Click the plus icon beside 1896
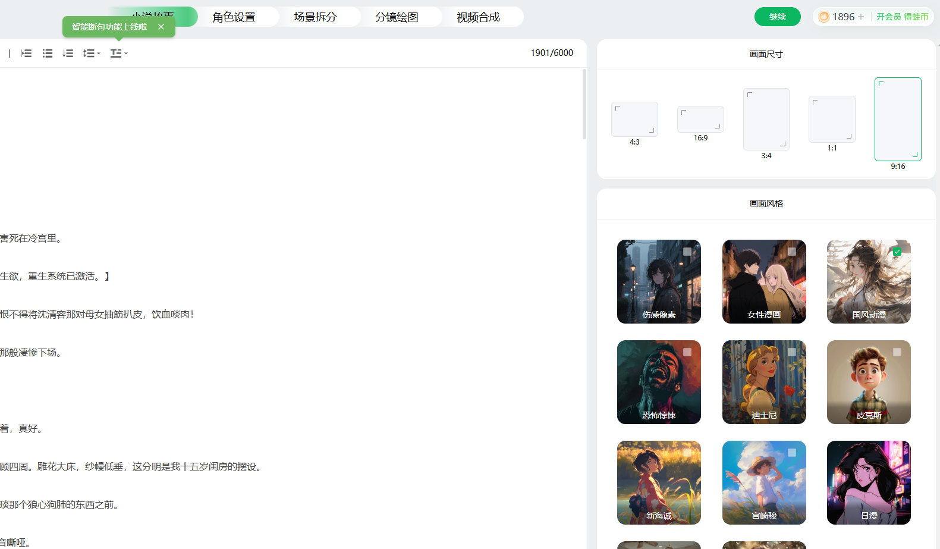 [861, 17]
